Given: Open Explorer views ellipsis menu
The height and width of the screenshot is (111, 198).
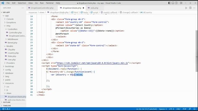Looking at the screenshot, I should (x=23, y=8).
